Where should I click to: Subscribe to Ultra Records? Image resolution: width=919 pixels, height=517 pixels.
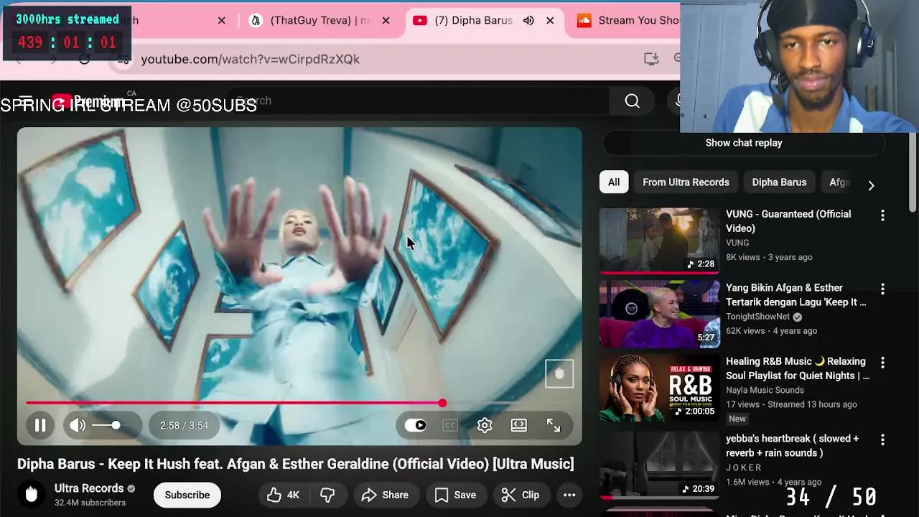click(187, 495)
